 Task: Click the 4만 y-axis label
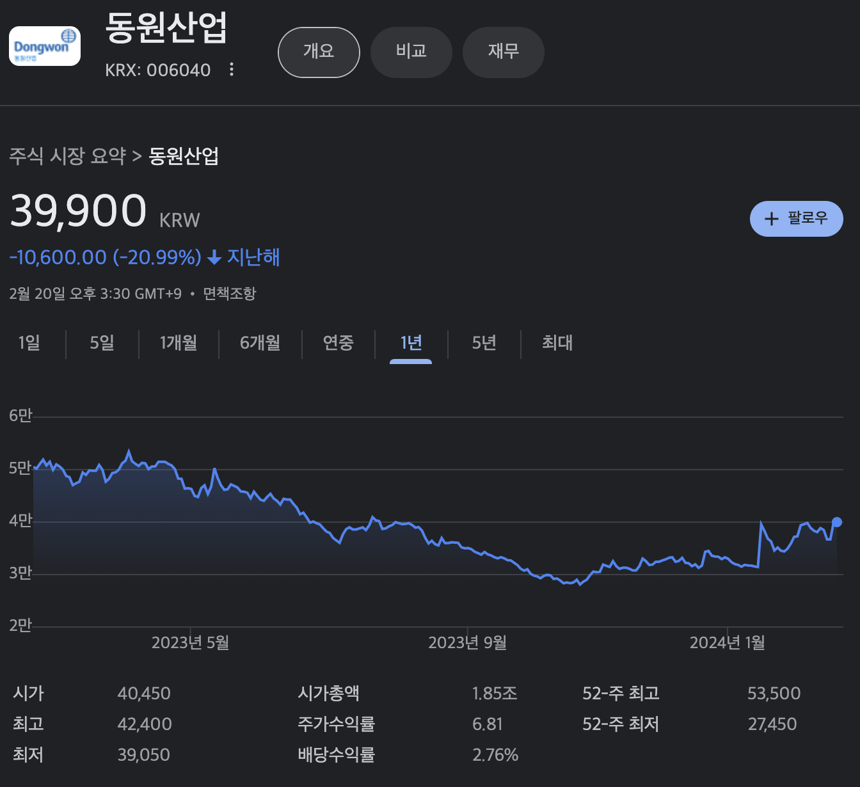click(x=20, y=521)
